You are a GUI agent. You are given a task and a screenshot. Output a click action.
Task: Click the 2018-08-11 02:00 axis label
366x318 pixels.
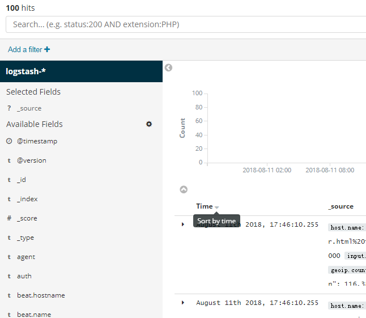[x=267, y=170]
